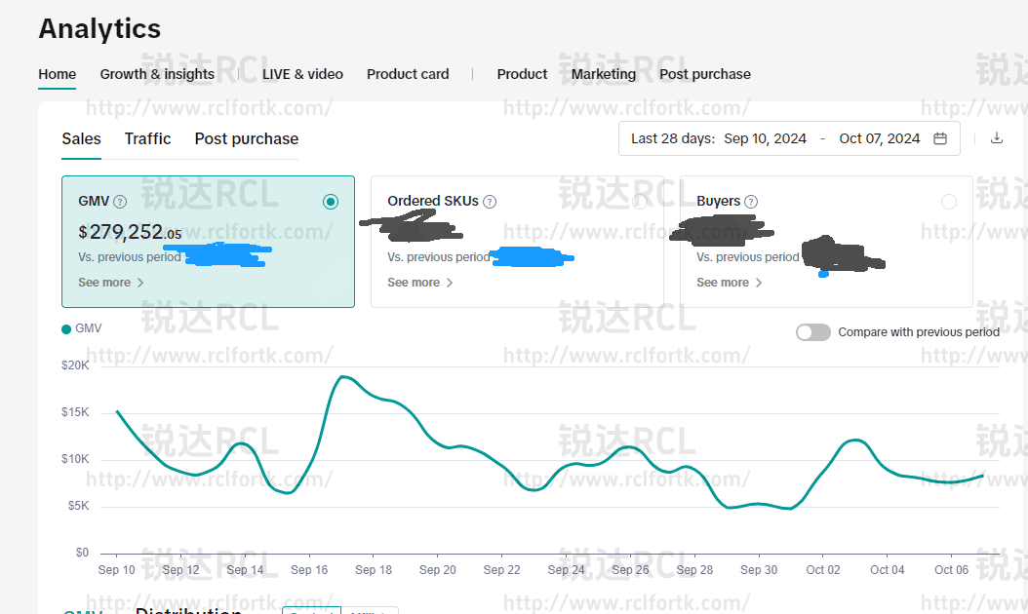Open the calendar icon in date range picker

(939, 138)
